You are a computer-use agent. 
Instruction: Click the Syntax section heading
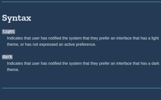17,18
